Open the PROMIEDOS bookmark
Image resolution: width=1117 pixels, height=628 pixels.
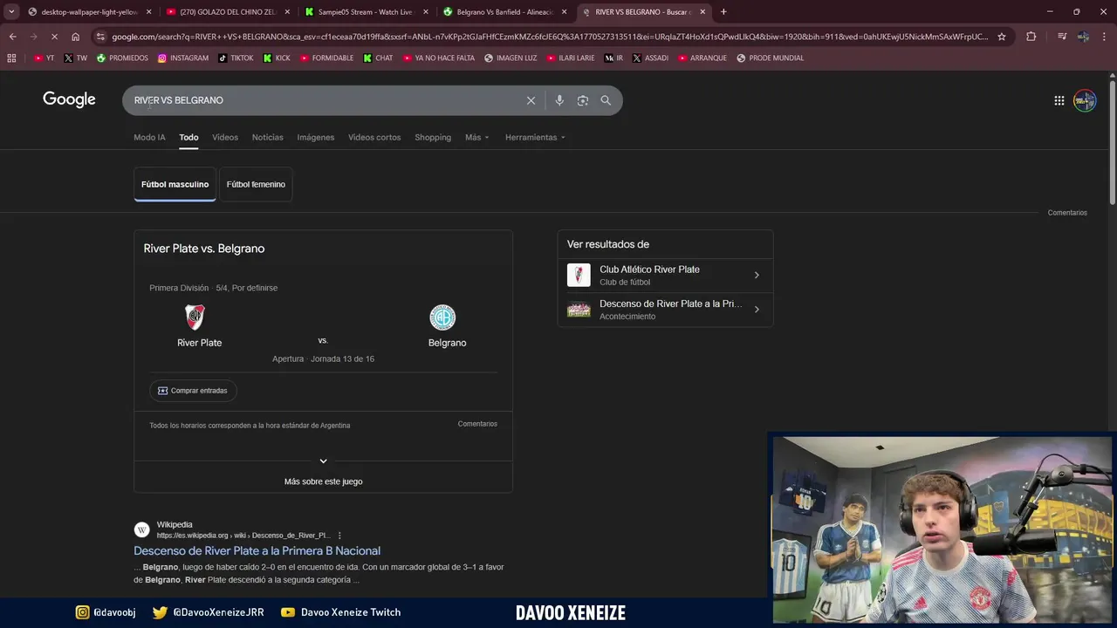coord(122,58)
